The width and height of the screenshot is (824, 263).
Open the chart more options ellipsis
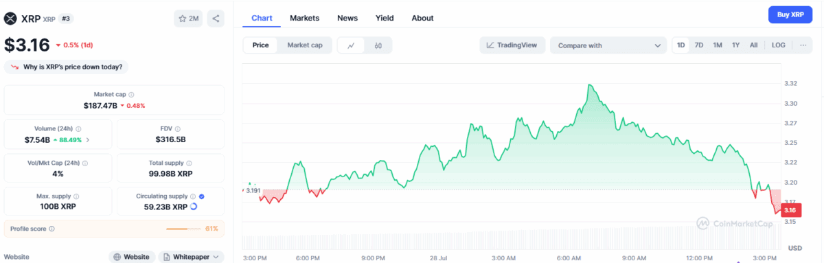[x=803, y=45]
